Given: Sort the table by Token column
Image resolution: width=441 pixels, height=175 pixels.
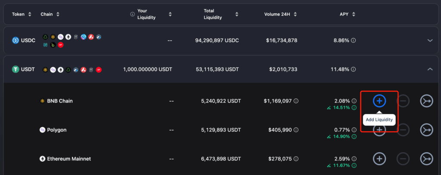Looking at the screenshot, I should (30, 14).
